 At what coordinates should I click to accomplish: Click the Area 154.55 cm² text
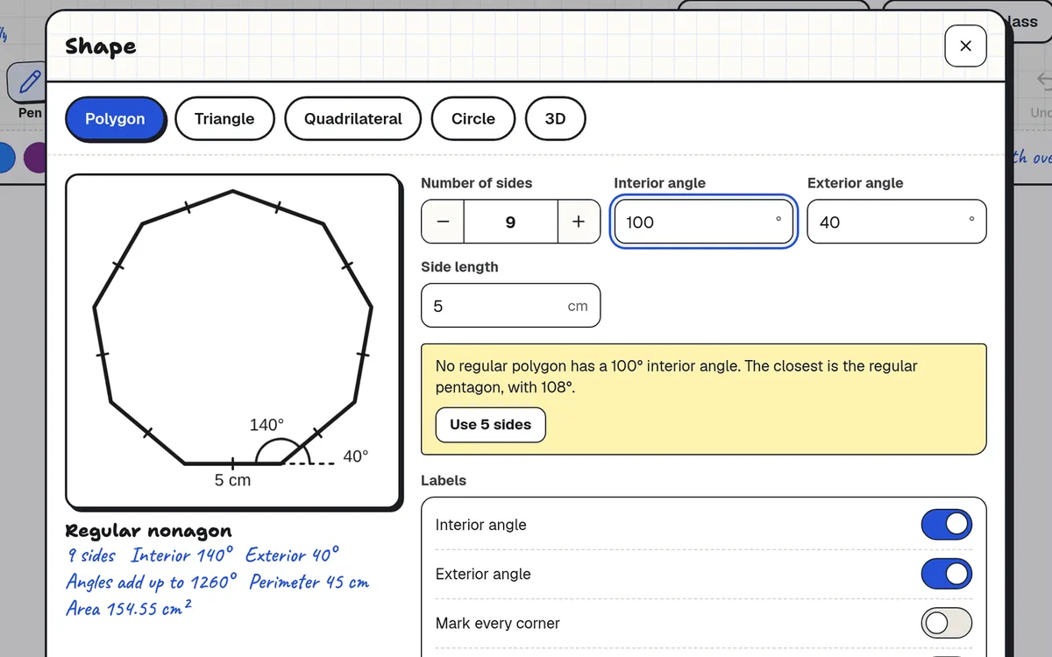pyautogui.click(x=129, y=608)
